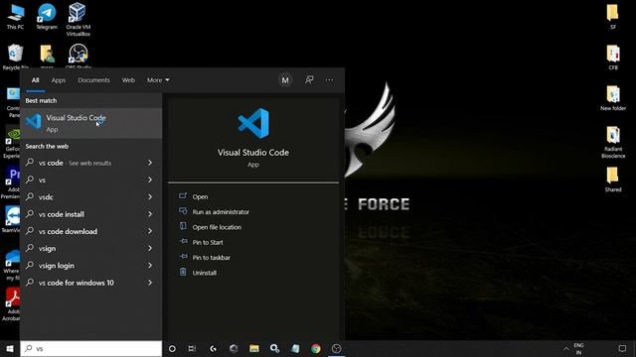The width and height of the screenshot is (636, 357).
Task: Click the Radiant Bioscience folder icon
Action: (613, 142)
